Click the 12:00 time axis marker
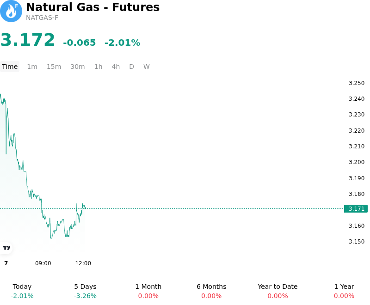Screen dimensions: 370x305 point(83,263)
